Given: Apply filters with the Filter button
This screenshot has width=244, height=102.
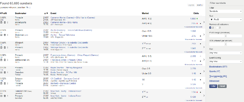Looking at the screenshot, I should [x=213, y=86].
